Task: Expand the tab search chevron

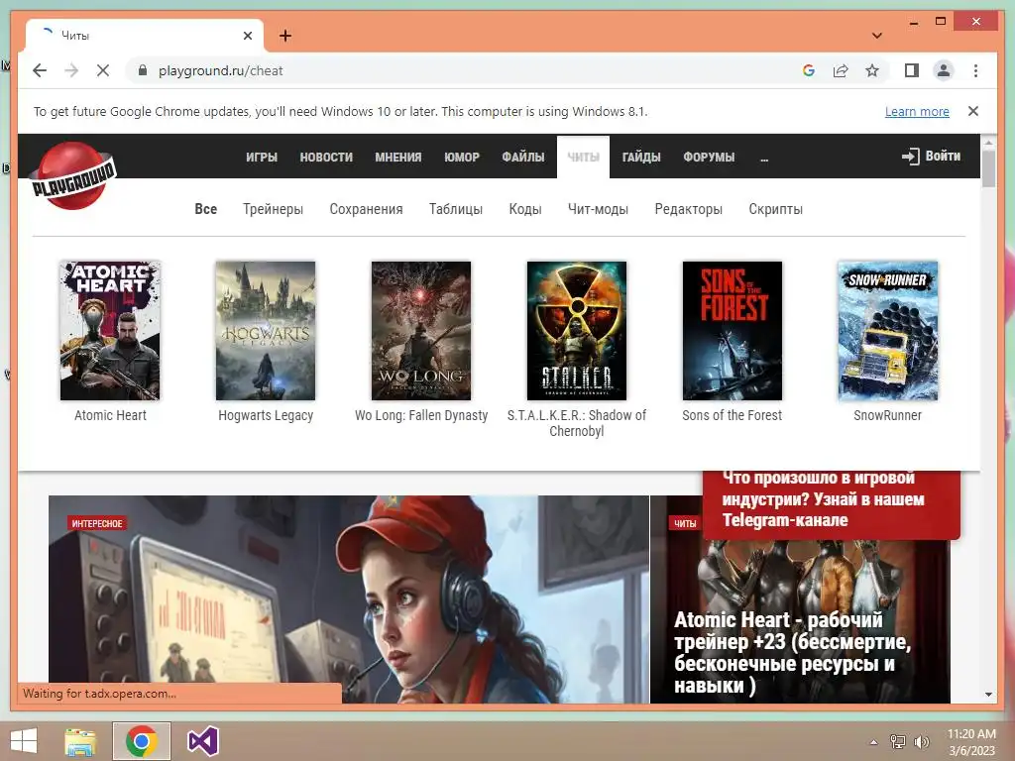Action: (x=876, y=36)
